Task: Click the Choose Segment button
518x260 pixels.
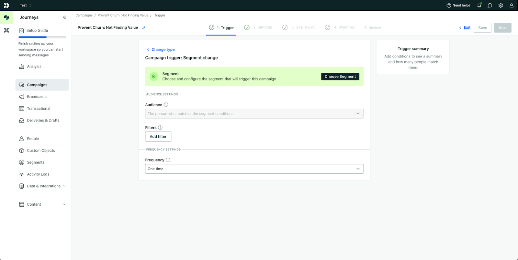Action: 340,77
